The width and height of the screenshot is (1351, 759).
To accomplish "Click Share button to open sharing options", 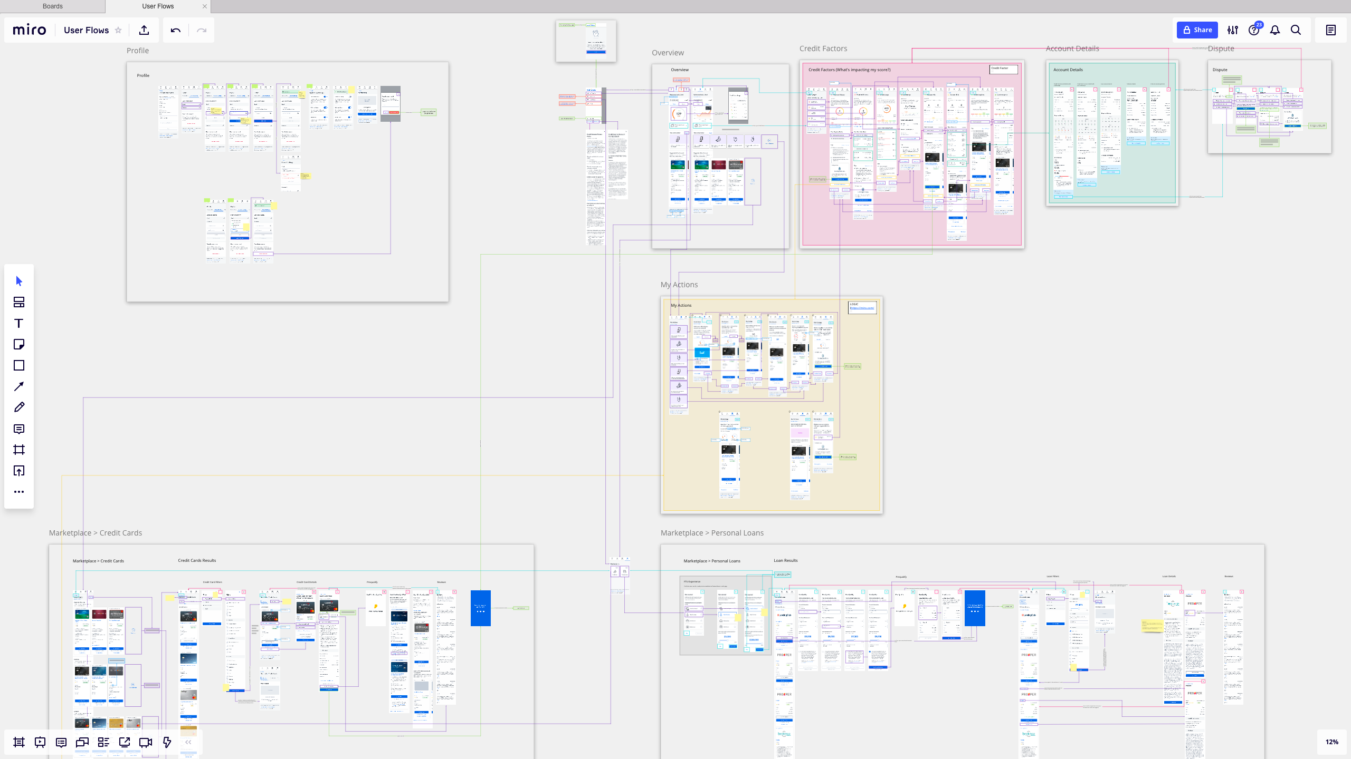I will [x=1197, y=30].
